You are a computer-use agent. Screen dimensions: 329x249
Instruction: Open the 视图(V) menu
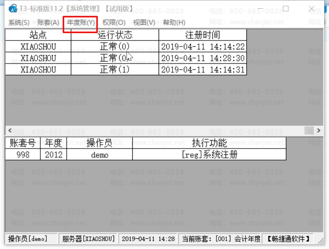(x=143, y=22)
